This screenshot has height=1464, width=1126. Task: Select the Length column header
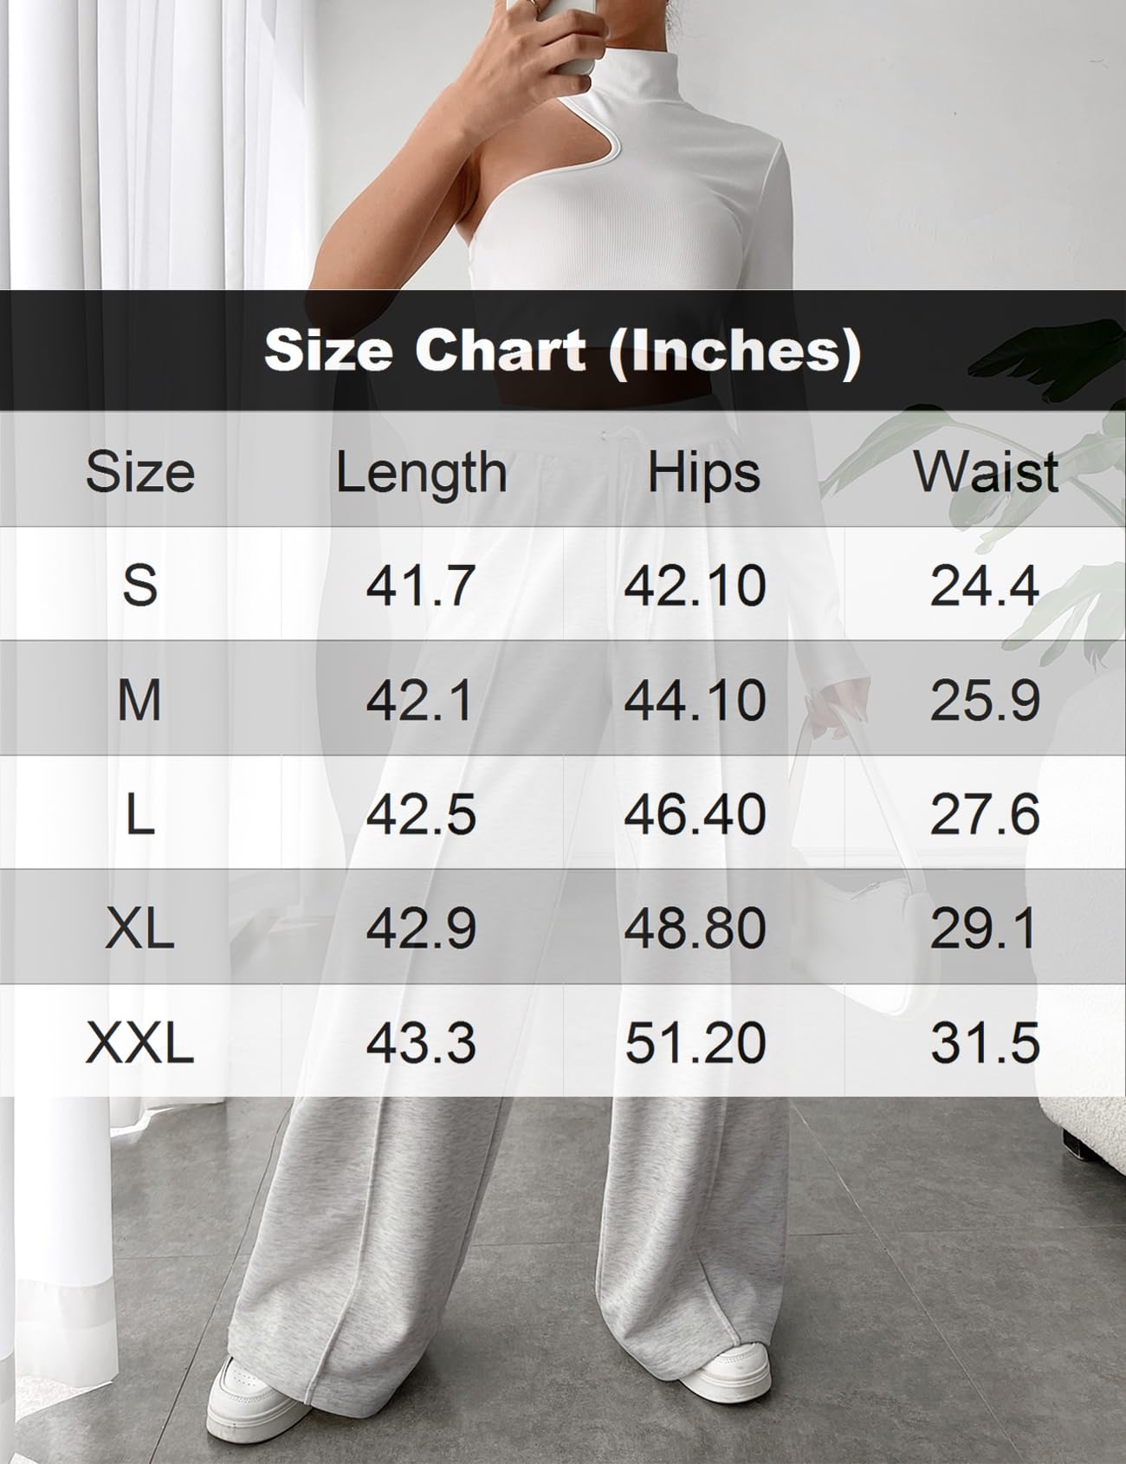(x=421, y=472)
